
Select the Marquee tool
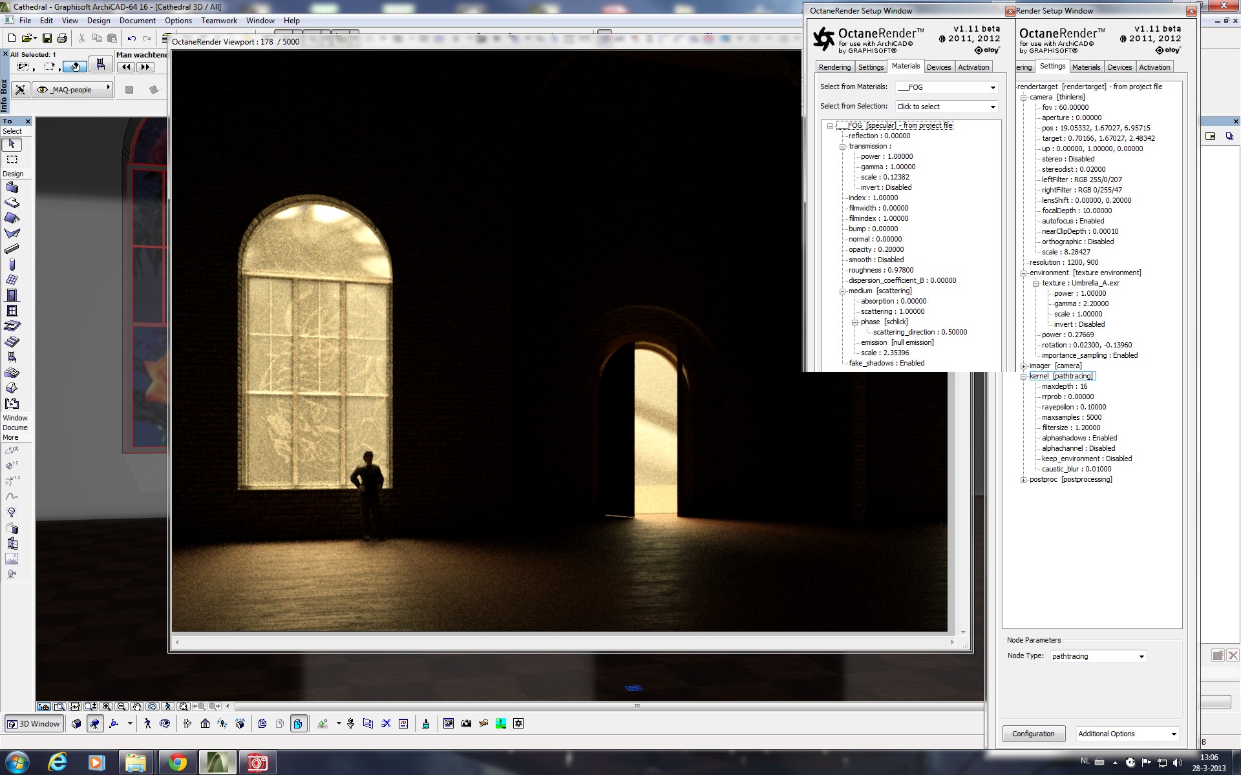[12, 160]
